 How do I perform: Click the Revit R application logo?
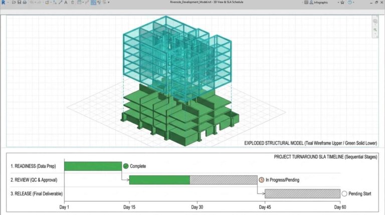point(3,2)
